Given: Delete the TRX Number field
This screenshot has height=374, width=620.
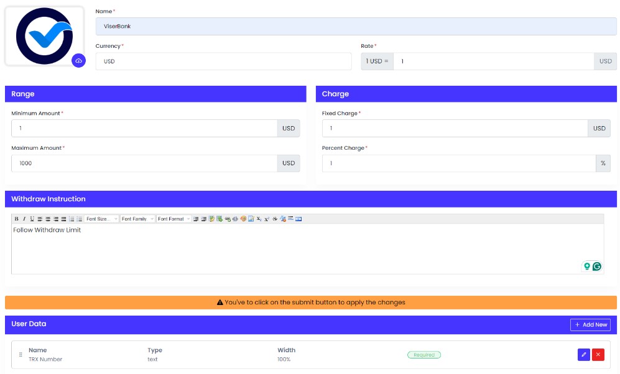Looking at the screenshot, I should point(598,355).
